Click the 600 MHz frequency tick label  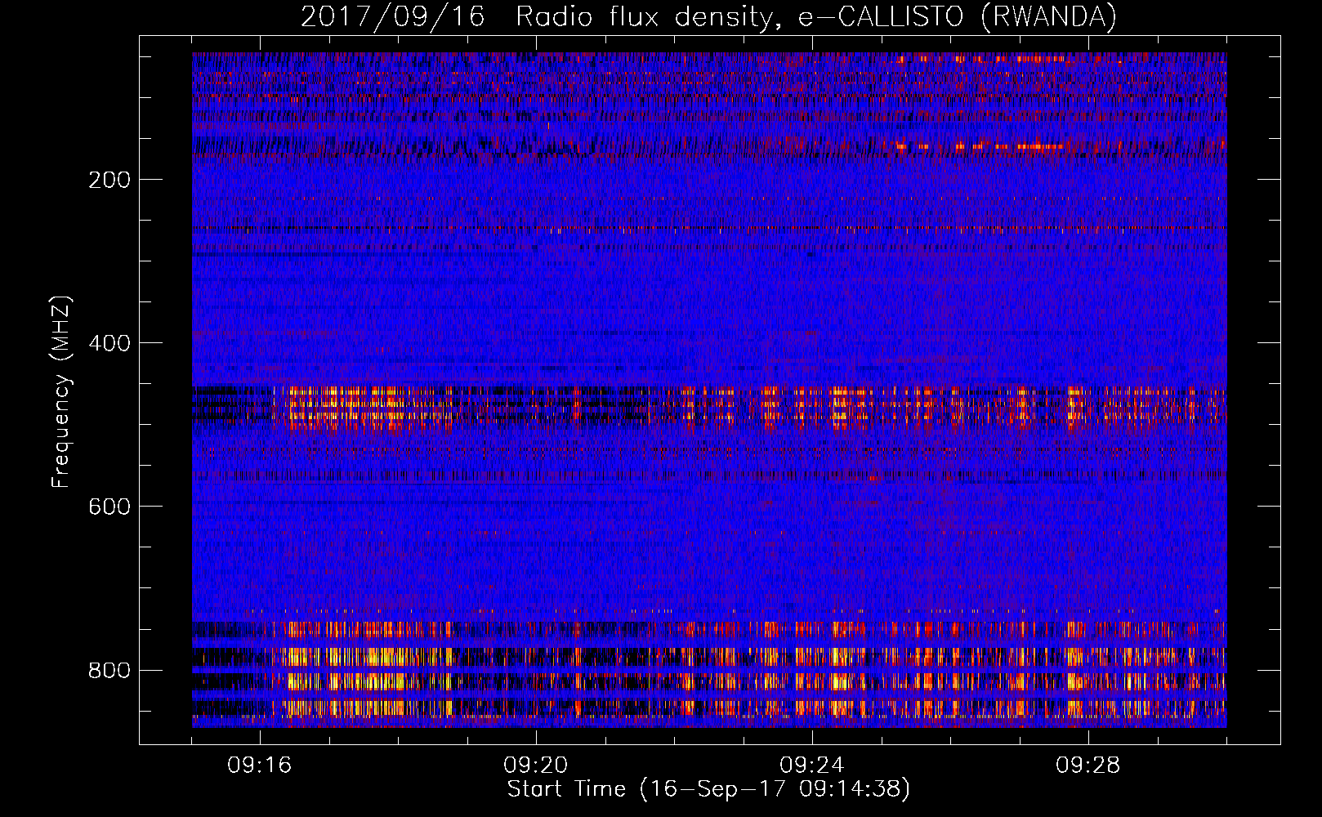[109, 507]
